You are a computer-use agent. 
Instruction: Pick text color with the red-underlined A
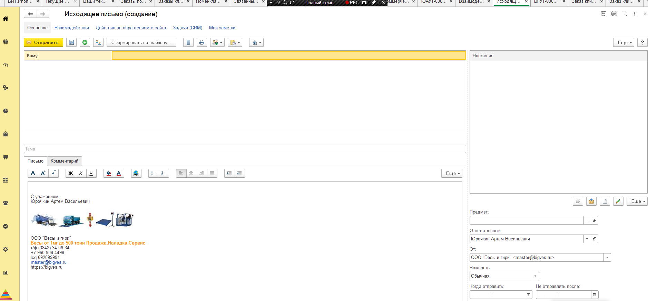[x=119, y=173]
